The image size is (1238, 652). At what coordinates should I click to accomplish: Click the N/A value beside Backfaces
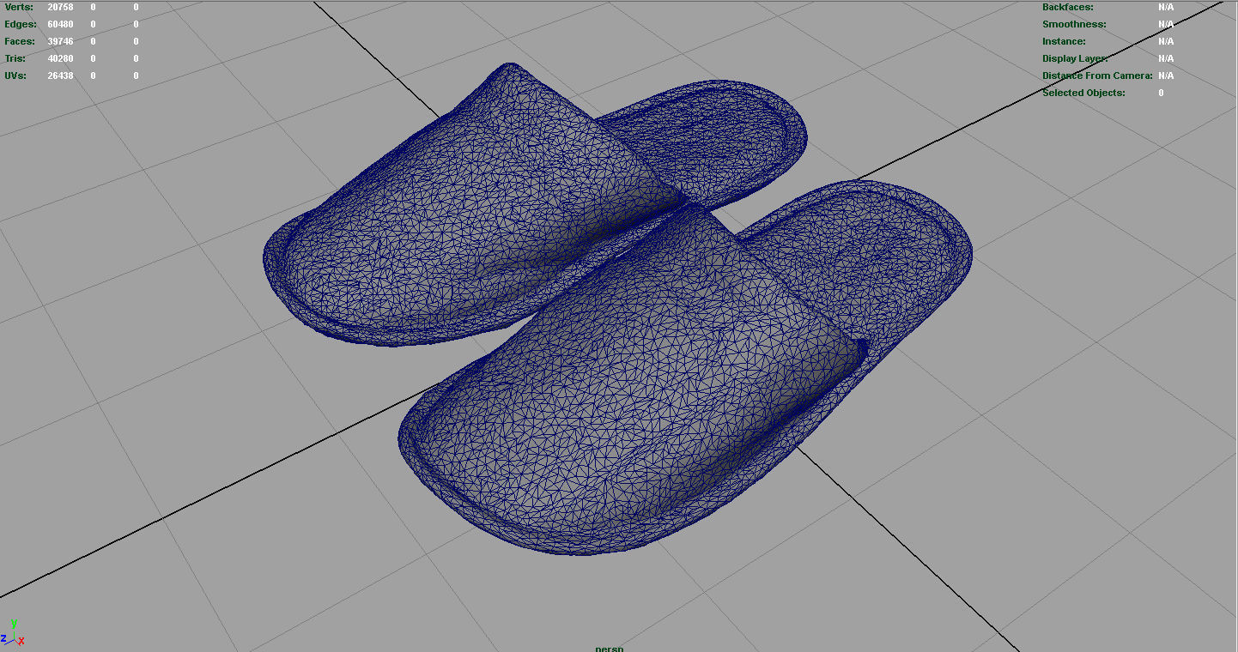1166,7
